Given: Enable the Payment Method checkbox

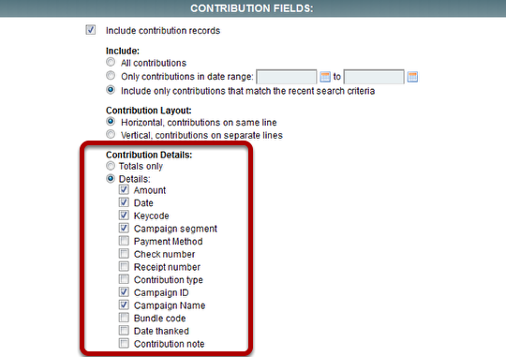Looking at the screenshot, I should 124,241.
